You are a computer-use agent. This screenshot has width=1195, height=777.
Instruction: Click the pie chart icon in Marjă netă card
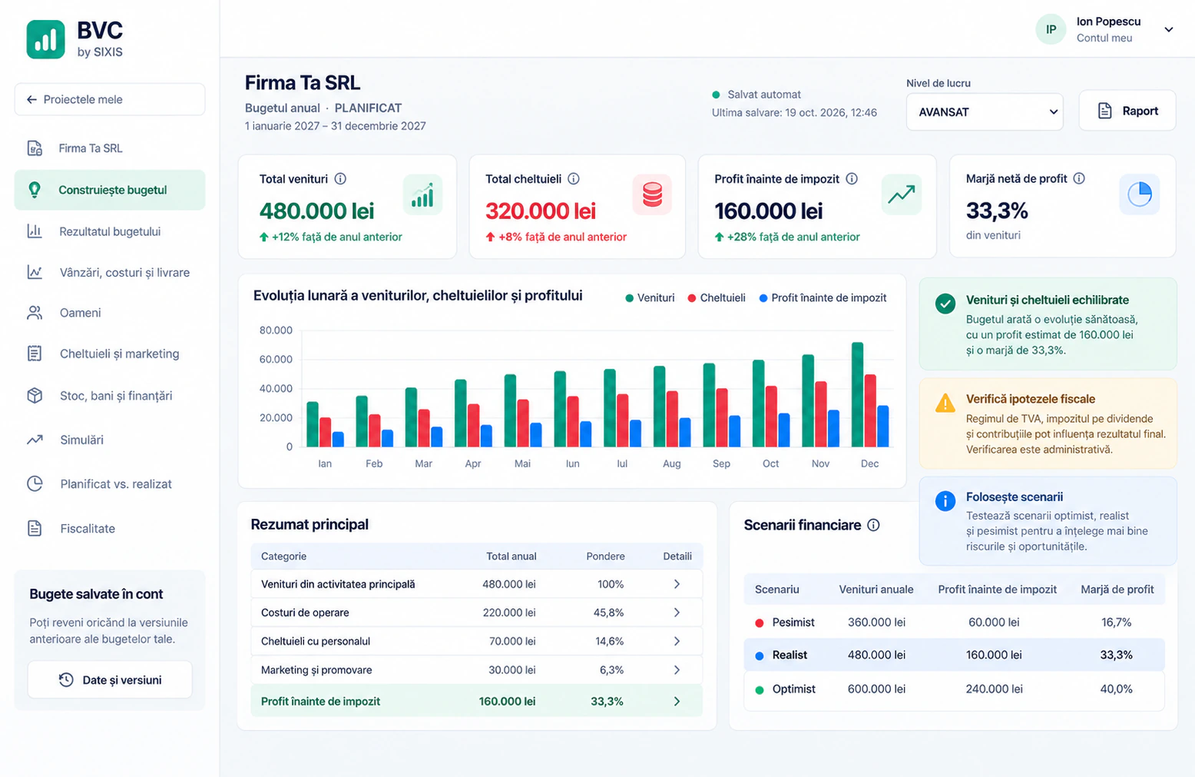pos(1140,194)
